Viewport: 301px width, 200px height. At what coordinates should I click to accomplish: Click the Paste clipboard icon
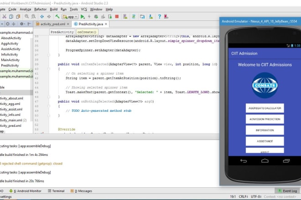[x=18, y=17]
